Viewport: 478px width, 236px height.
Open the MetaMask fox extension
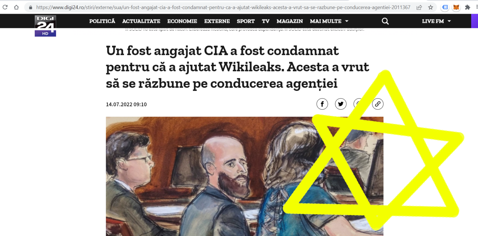coord(456,7)
